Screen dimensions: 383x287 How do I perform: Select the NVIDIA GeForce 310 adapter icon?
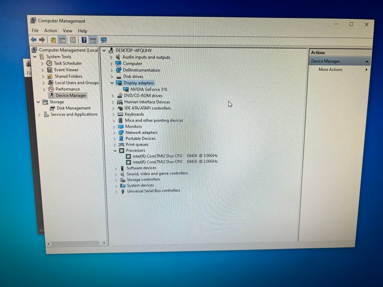[x=126, y=89]
